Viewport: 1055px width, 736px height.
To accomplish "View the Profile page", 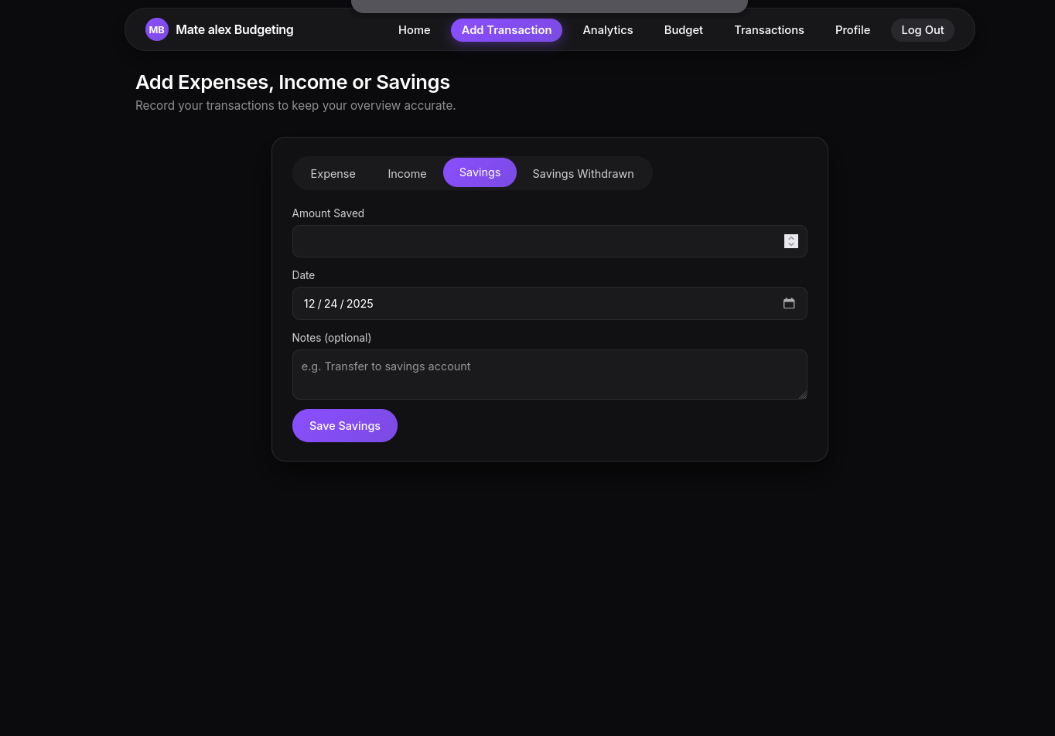I will [x=852, y=30].
